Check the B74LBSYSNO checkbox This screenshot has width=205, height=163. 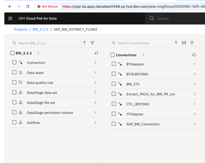coord(114,74)
